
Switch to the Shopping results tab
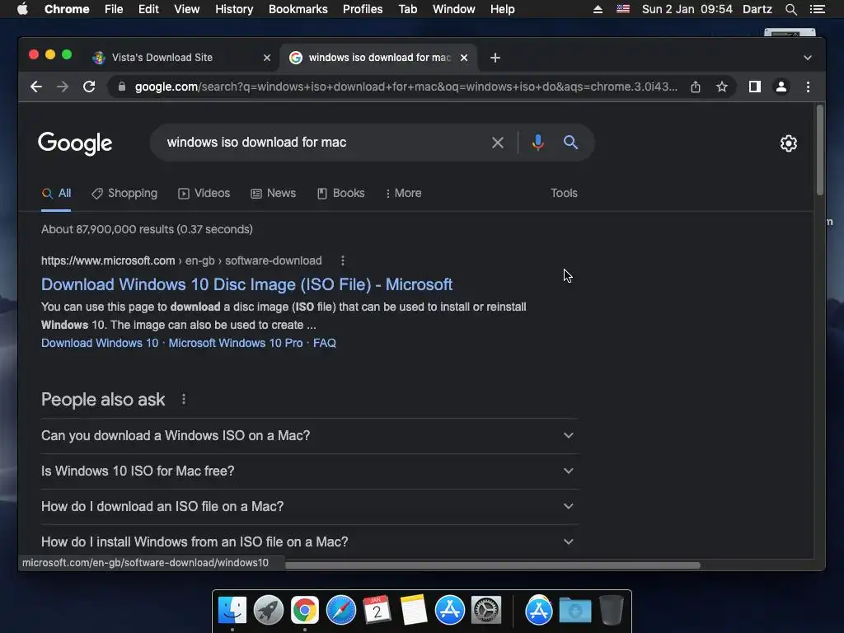[124, 193]
